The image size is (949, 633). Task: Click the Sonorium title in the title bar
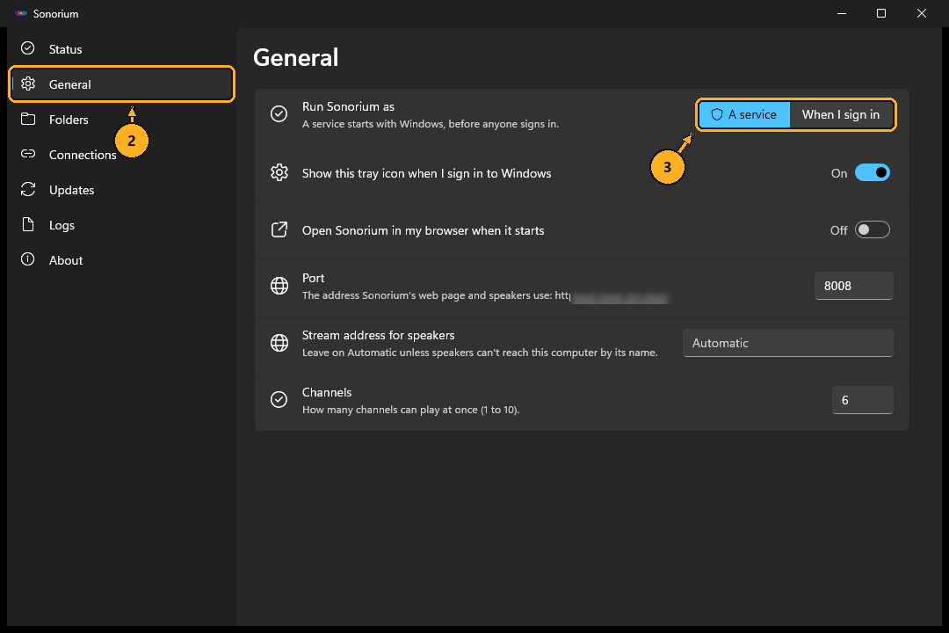pyautogui.click(x=55, y=13)
